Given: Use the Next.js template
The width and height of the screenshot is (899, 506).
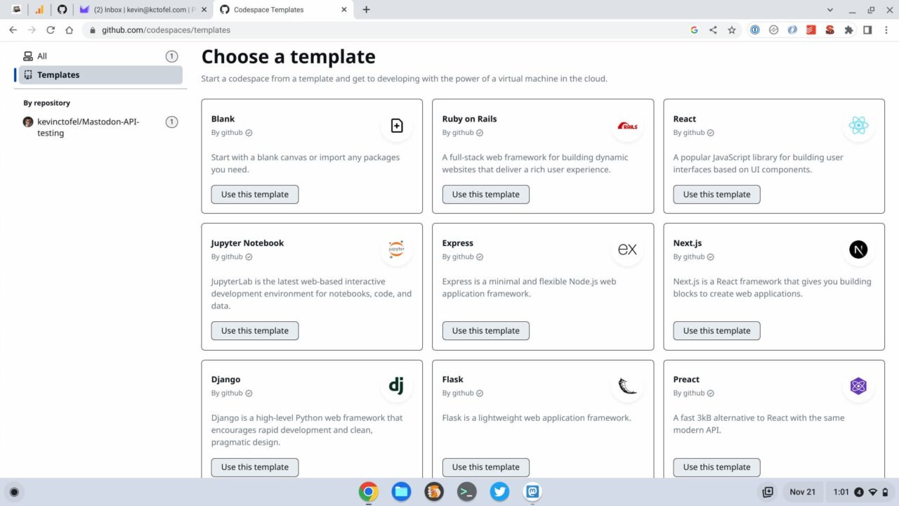Looking at the screenshot, I should [716, 330].
